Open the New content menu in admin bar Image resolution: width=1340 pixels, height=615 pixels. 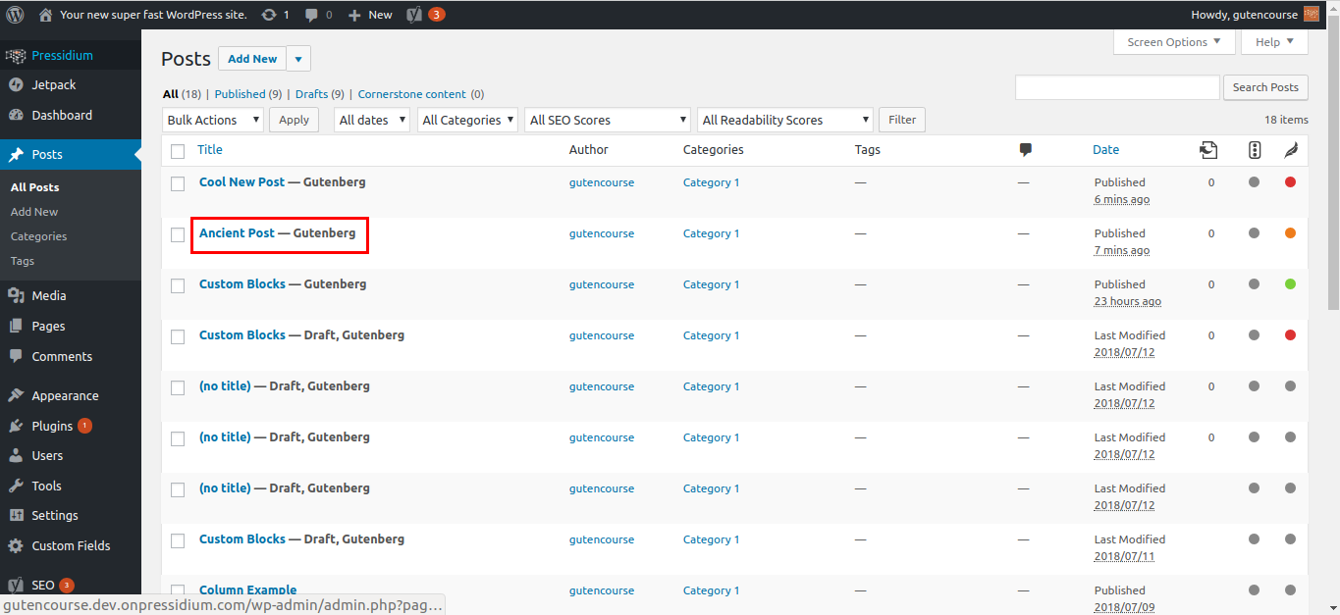pyautogui.click(x=370, y=15)
